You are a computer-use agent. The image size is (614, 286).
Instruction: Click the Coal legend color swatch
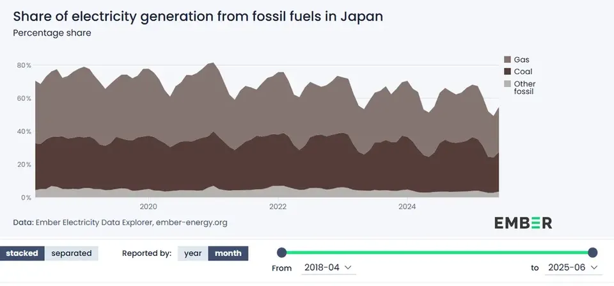point(507,71)
